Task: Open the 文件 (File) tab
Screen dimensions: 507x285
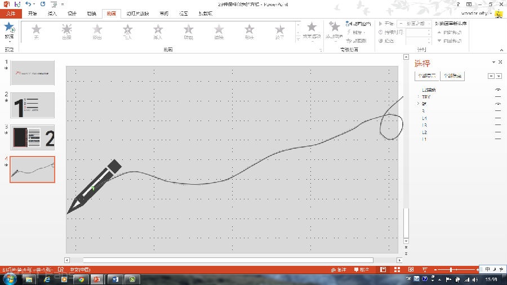Action: pos(11,14)
